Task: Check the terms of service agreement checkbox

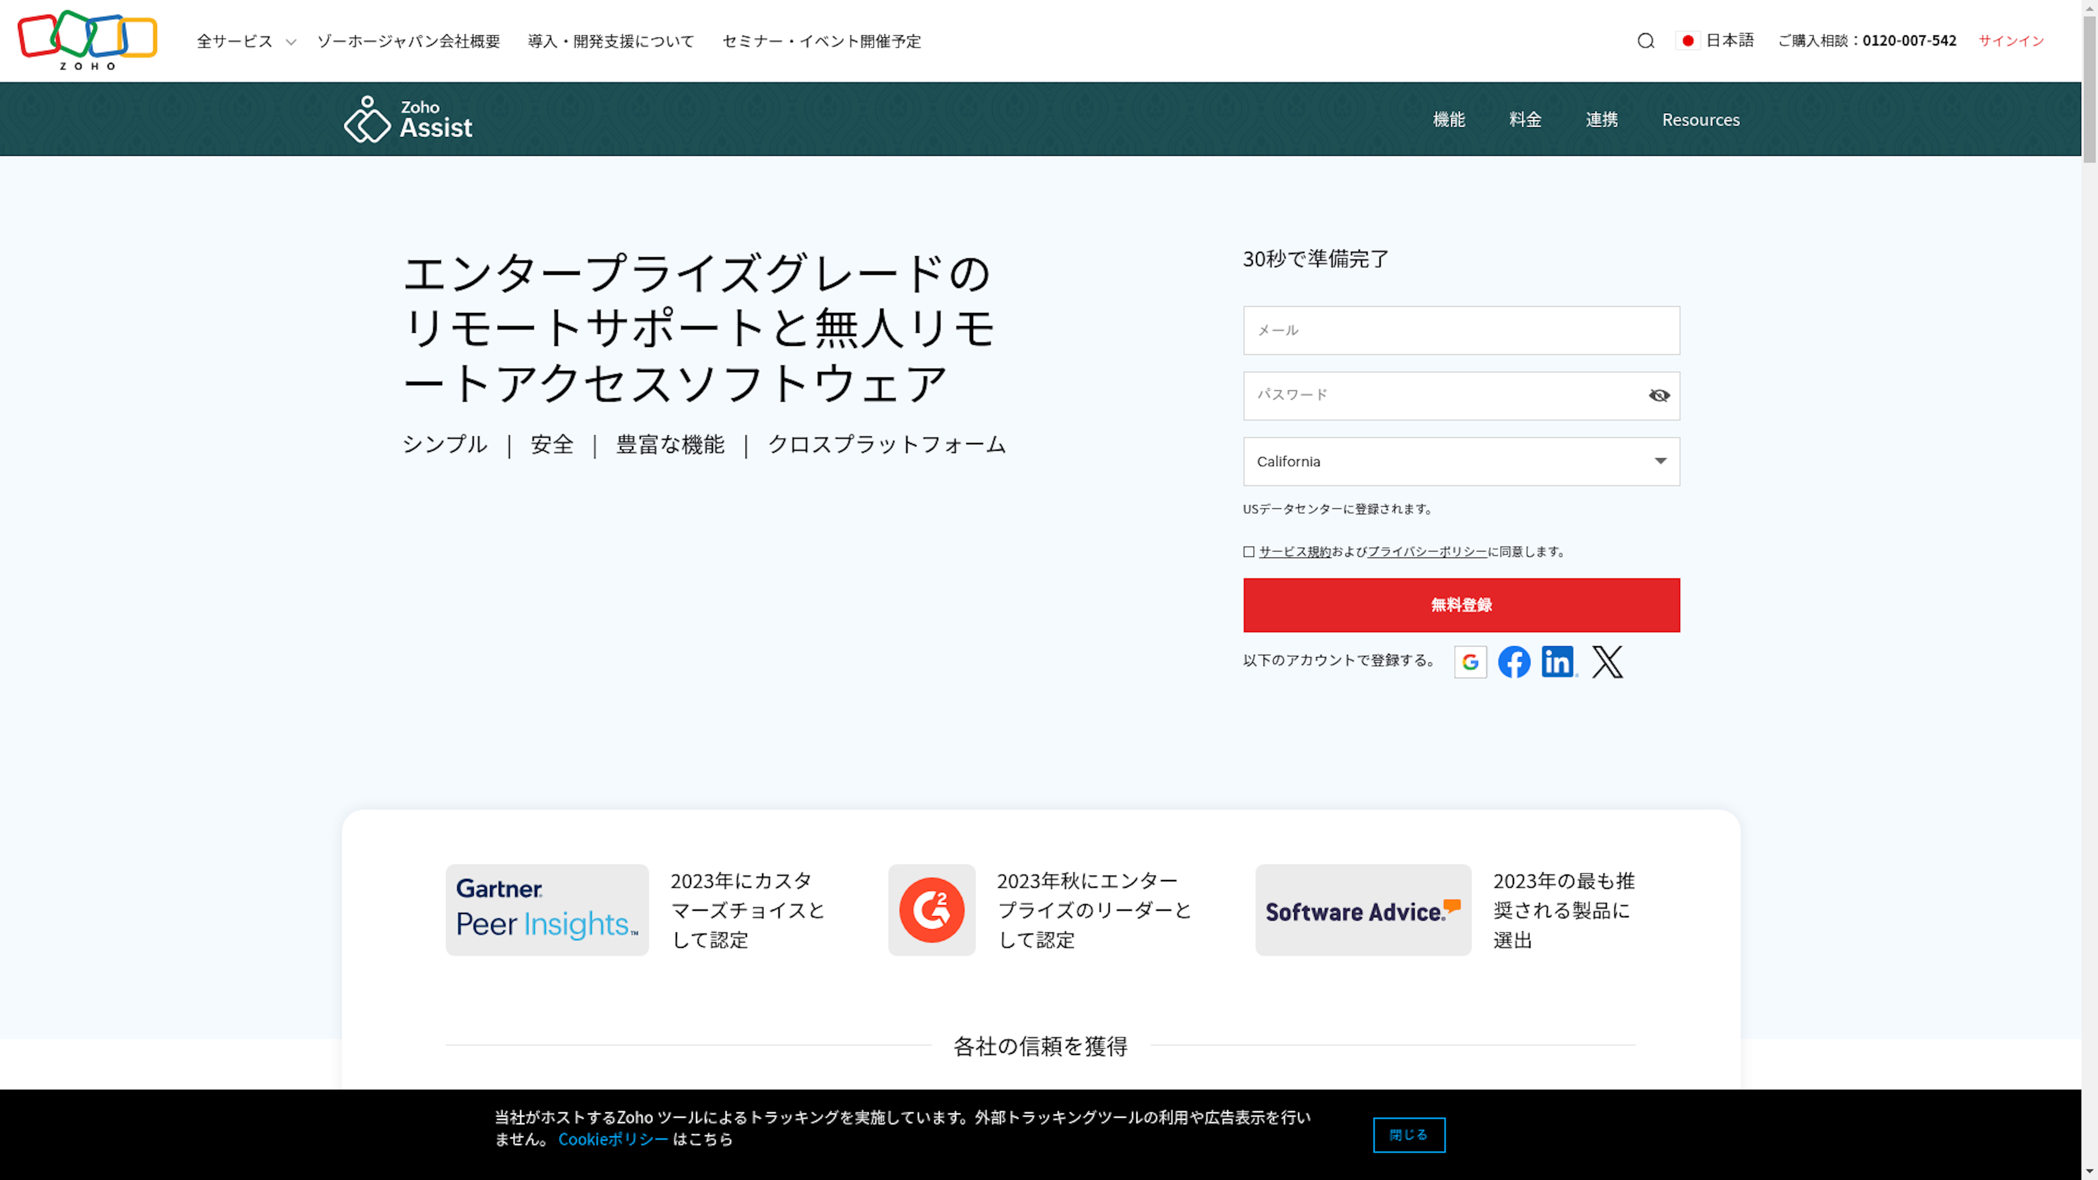Action: pyautogui.click(x=1248, y=552)
